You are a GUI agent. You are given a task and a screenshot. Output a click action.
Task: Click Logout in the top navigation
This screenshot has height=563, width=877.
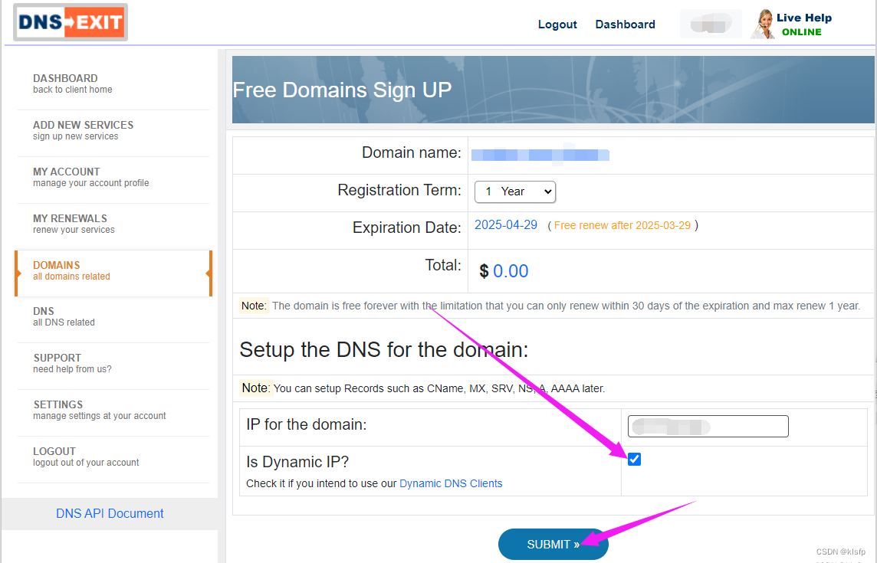(557, 25)
